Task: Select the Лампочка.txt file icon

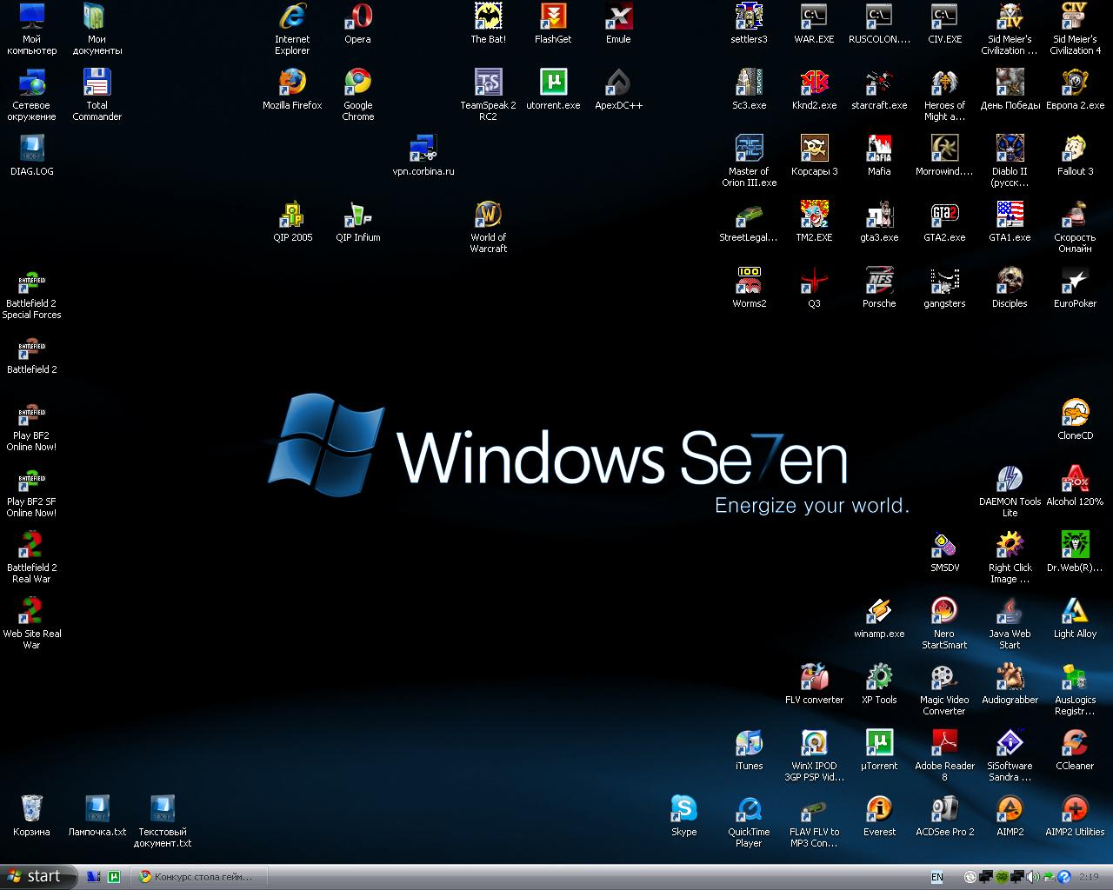Action: [x=97, y=809]
